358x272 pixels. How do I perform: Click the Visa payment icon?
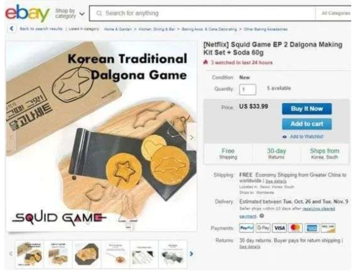click(x=279, y=228)
